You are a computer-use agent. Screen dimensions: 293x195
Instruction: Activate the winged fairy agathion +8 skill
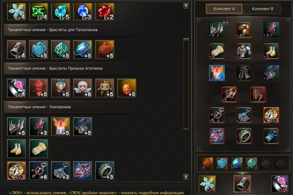pyautogui.click(x=83, y=88)
